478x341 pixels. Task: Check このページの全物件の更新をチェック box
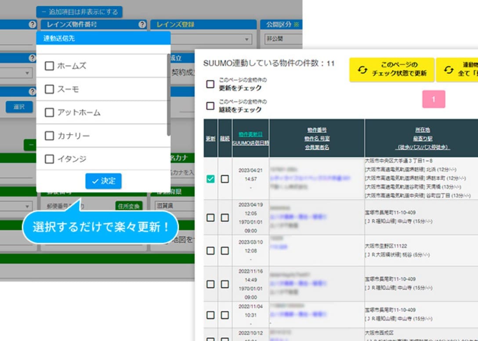210,84
